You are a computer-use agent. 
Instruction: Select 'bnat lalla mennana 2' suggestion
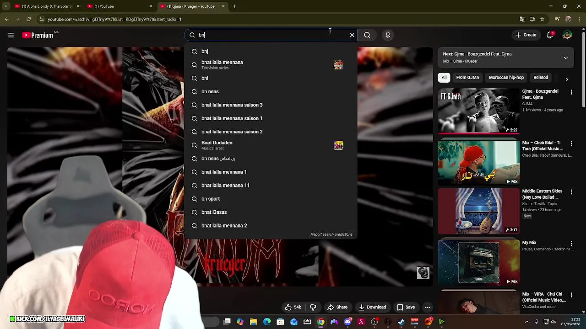tap(270, 226)
